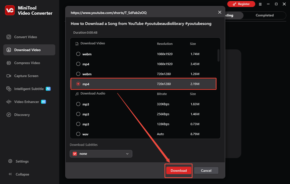Click the 3.45M size value
This screenshot has width=290, height=184.
click(195, 64)
